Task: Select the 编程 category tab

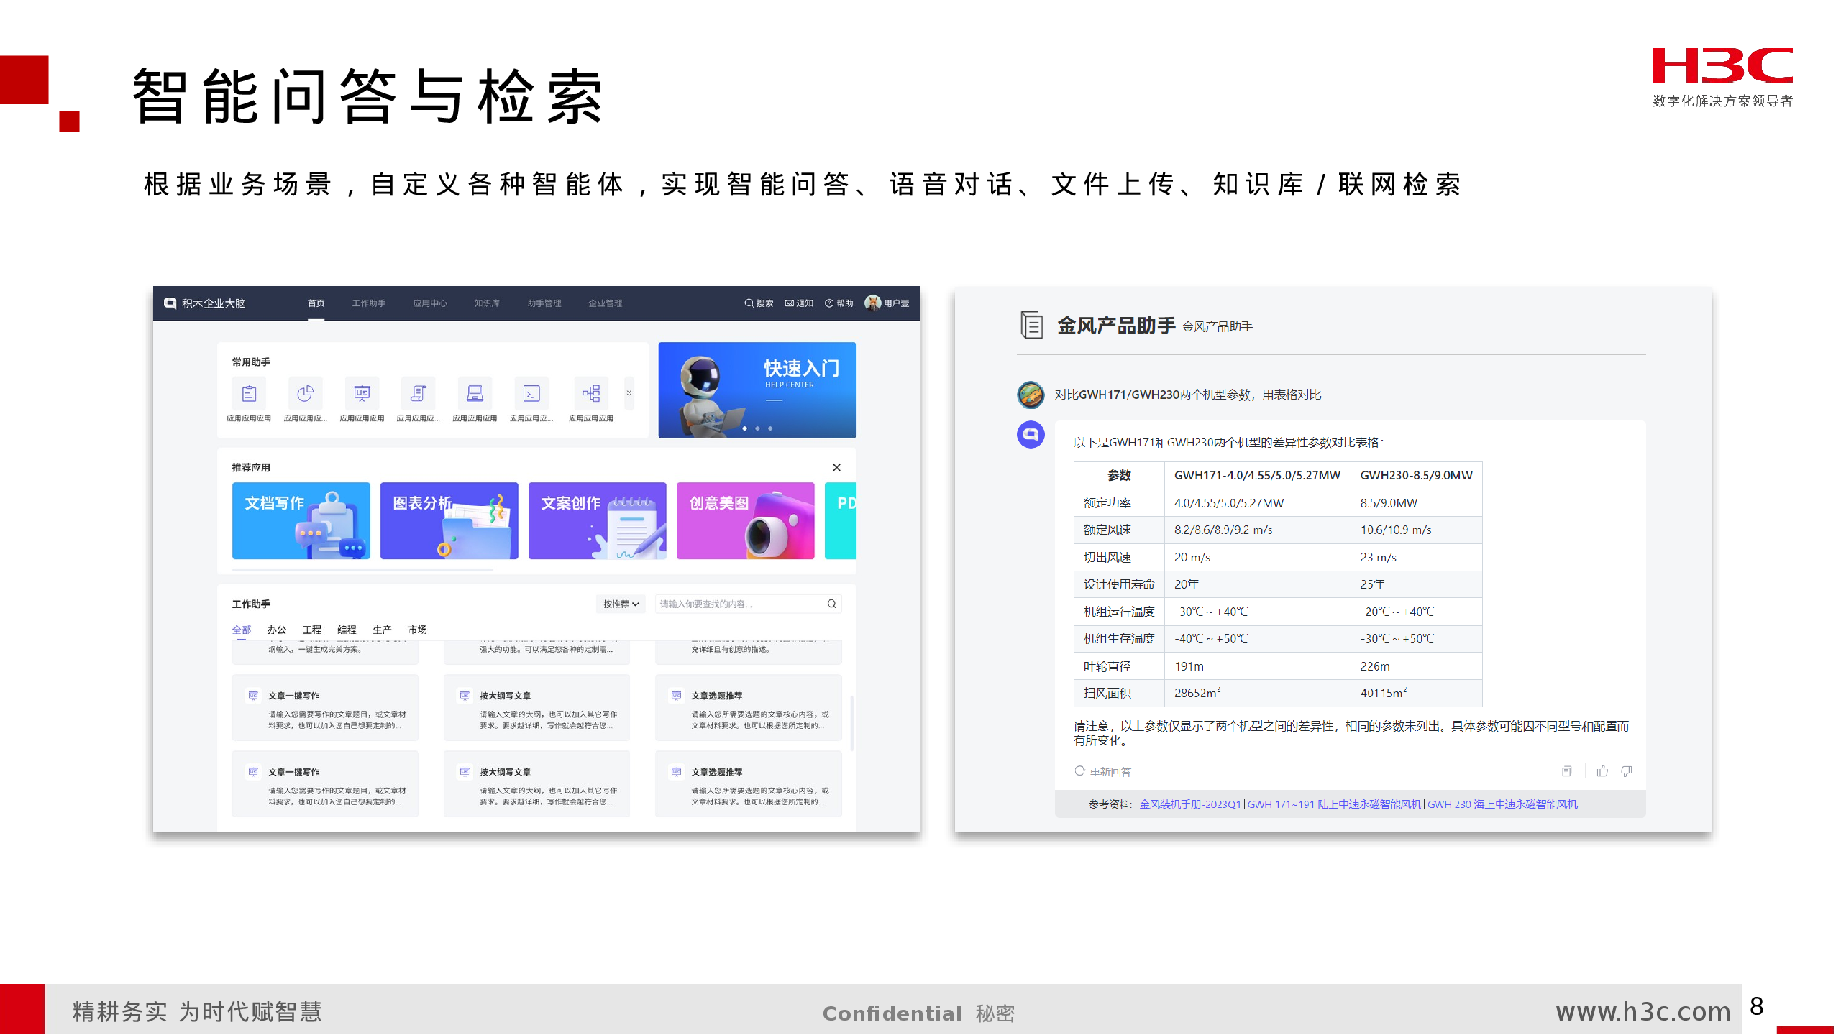Action: (347, 630)
